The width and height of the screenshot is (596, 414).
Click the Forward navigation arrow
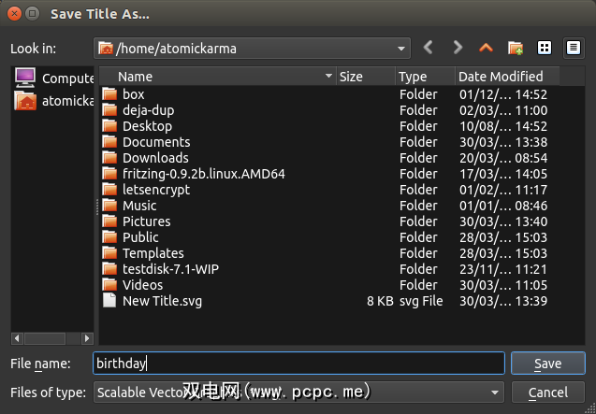458,47
